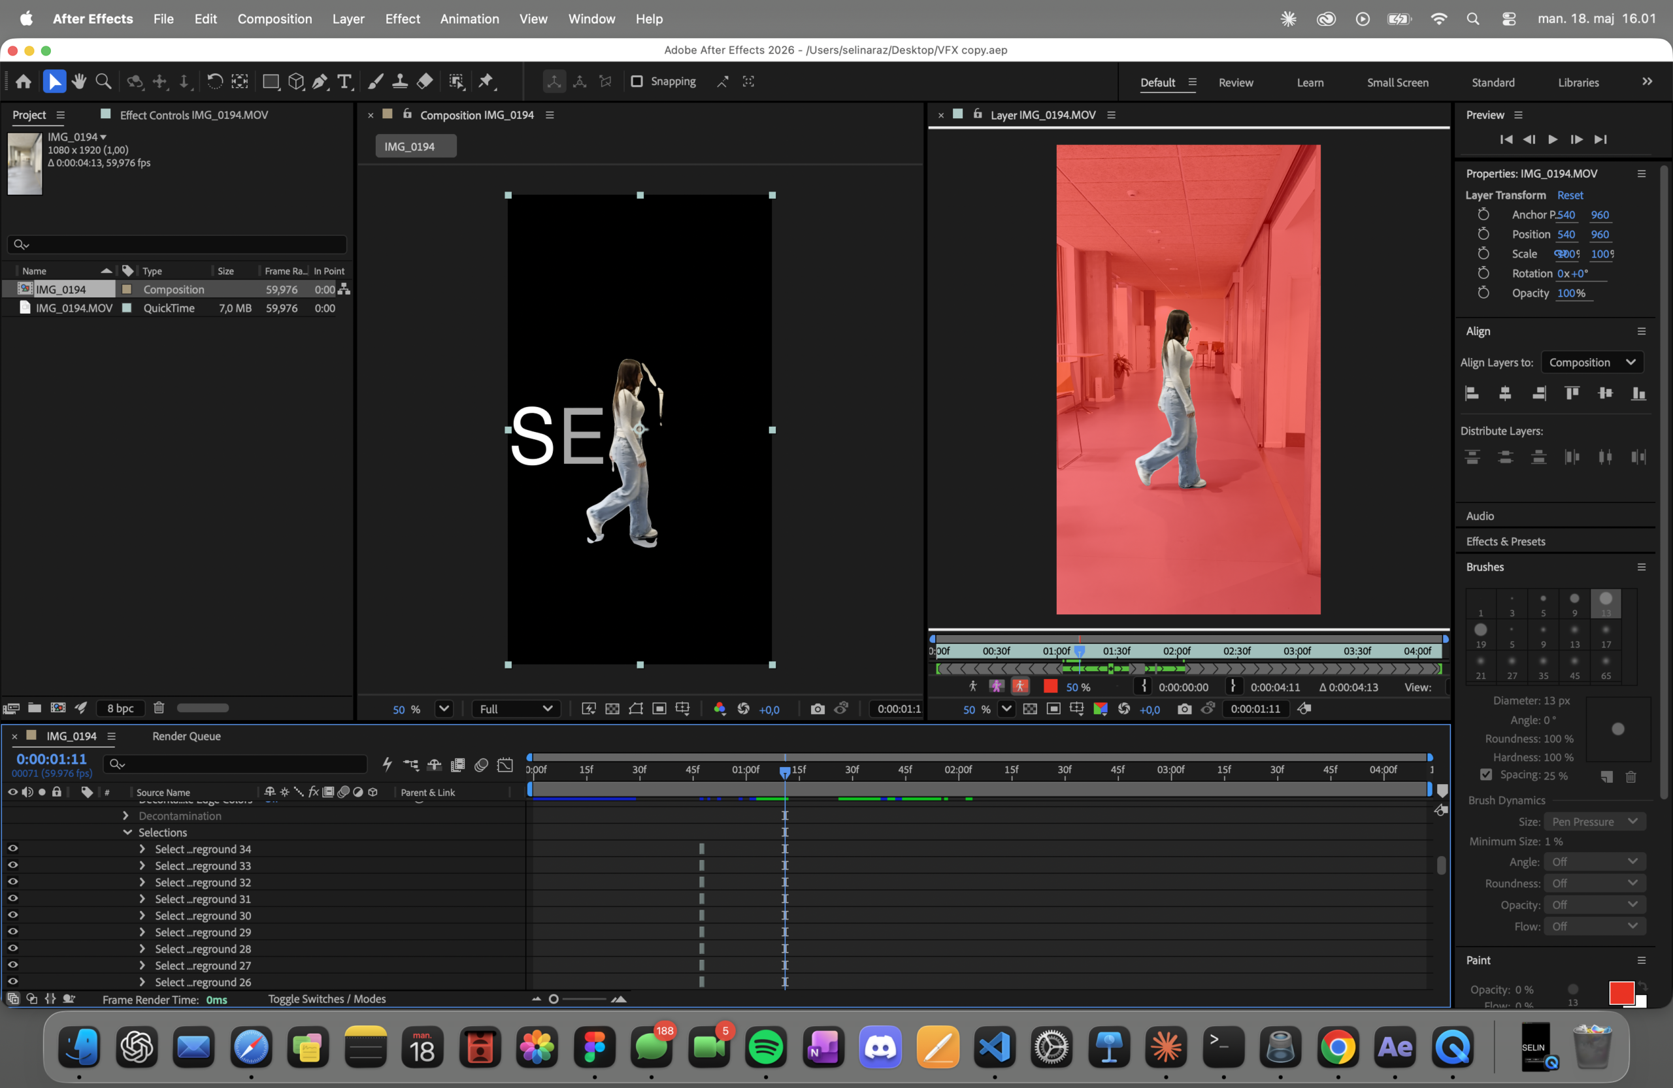Screen dimensions: 1673x1088
Task: Select the Hand tool
Action: click(x=78, y=82)
